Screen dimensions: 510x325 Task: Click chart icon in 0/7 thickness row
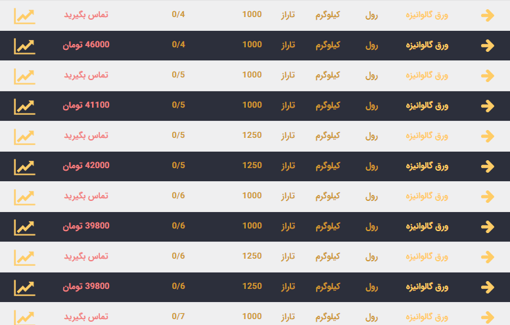[24, 316]
